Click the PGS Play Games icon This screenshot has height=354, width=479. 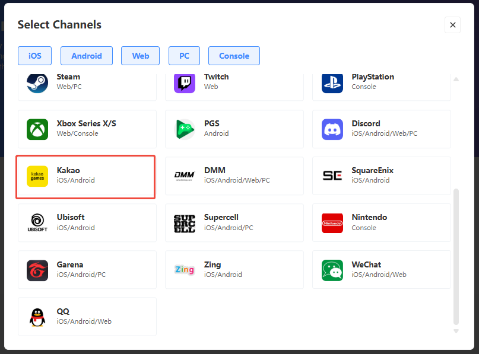point(185,129)
